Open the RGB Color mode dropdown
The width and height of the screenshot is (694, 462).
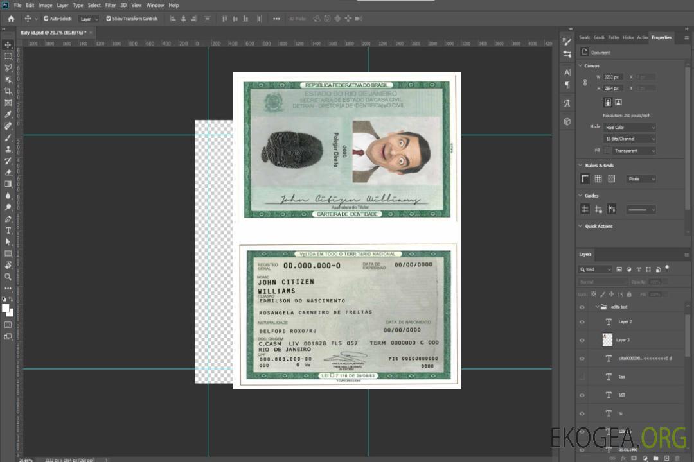pyautogui.click(x=630, y=127)
